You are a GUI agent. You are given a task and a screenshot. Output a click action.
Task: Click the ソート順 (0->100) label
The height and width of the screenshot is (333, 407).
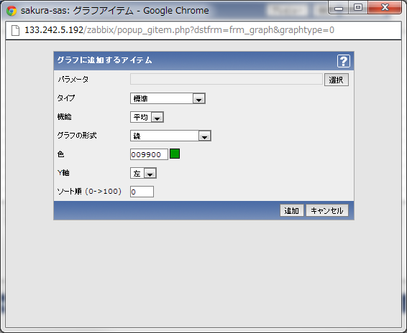click(89, 192)
